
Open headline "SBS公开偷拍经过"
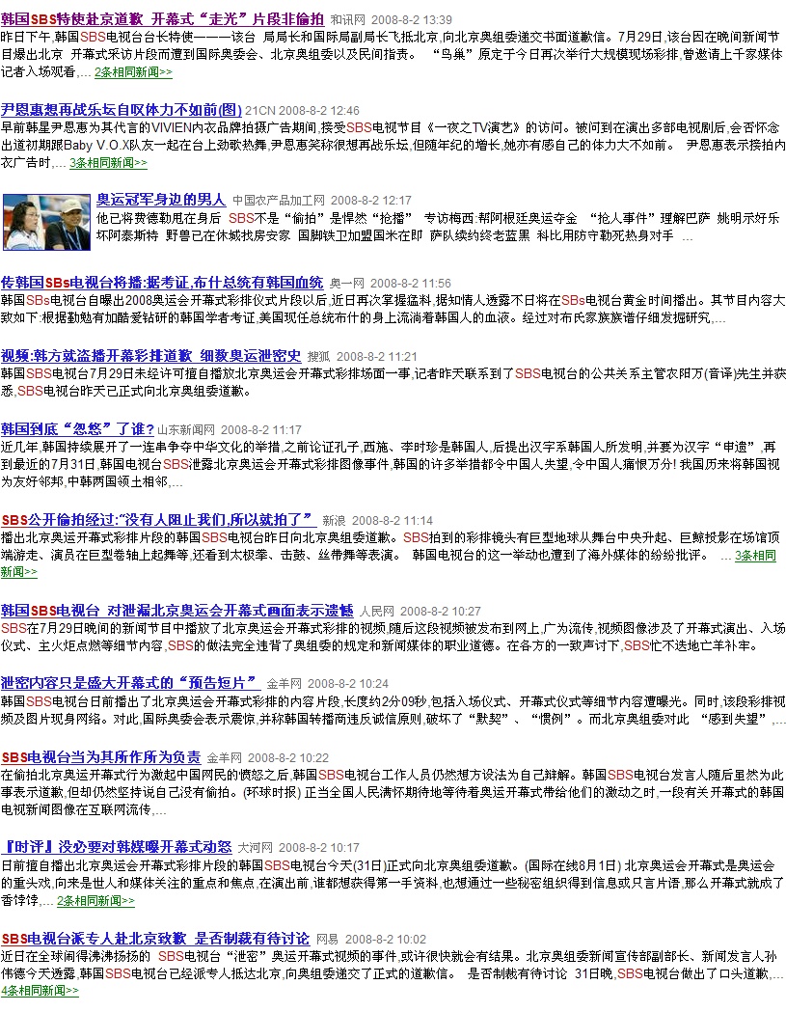click(x=159, y=520)
